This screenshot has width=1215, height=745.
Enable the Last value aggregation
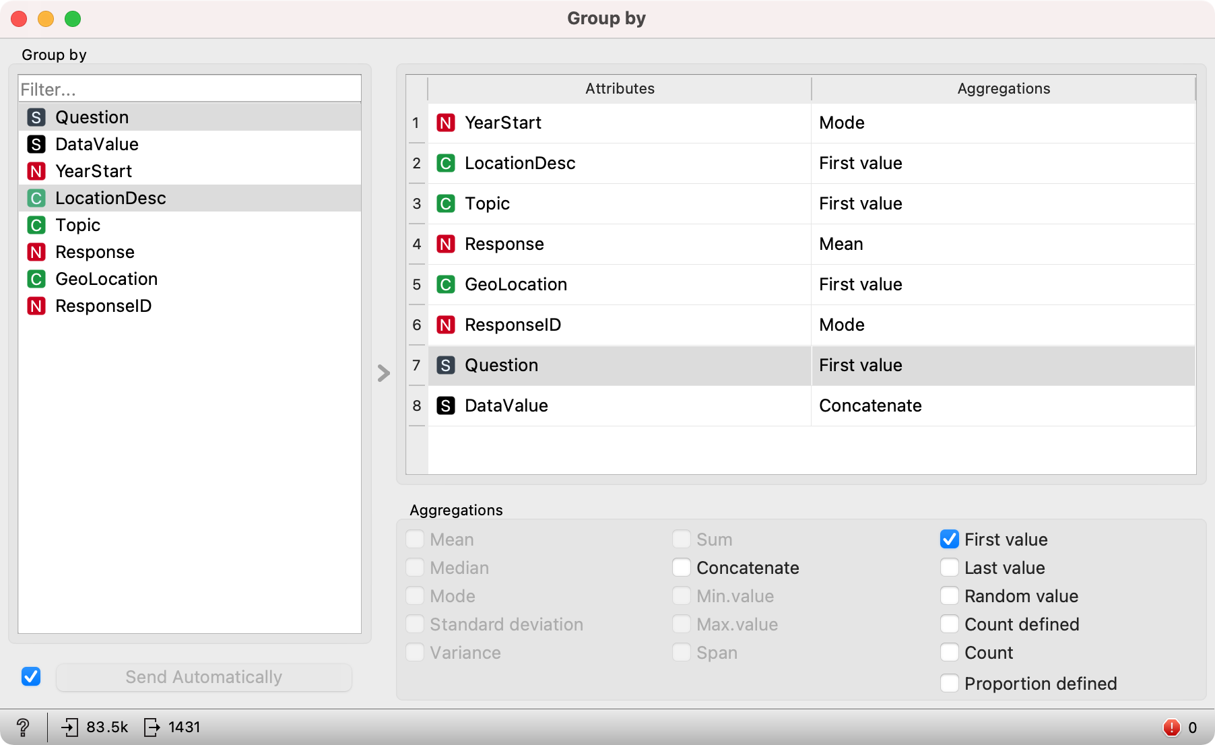coord(950,567)
